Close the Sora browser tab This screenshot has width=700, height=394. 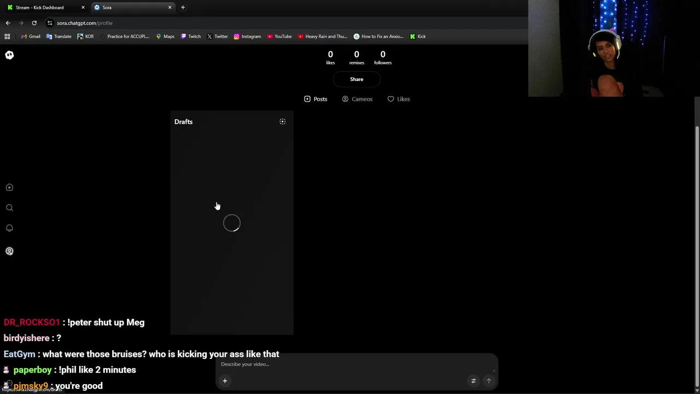point(170,7)
